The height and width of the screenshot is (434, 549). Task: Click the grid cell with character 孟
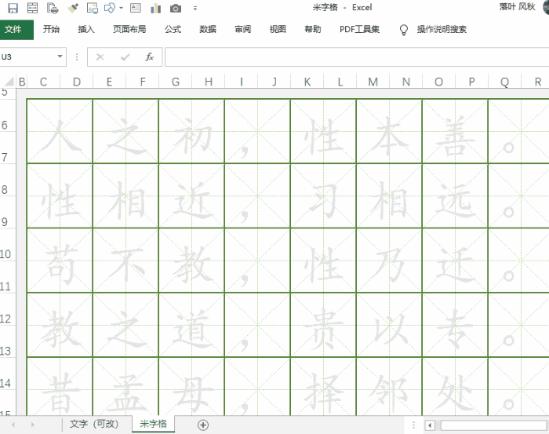coord(125,387)
